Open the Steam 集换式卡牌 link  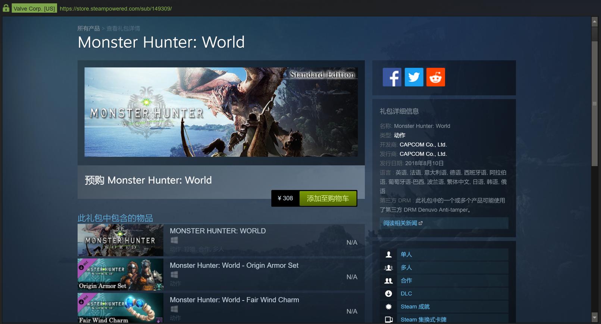(423, 320)
